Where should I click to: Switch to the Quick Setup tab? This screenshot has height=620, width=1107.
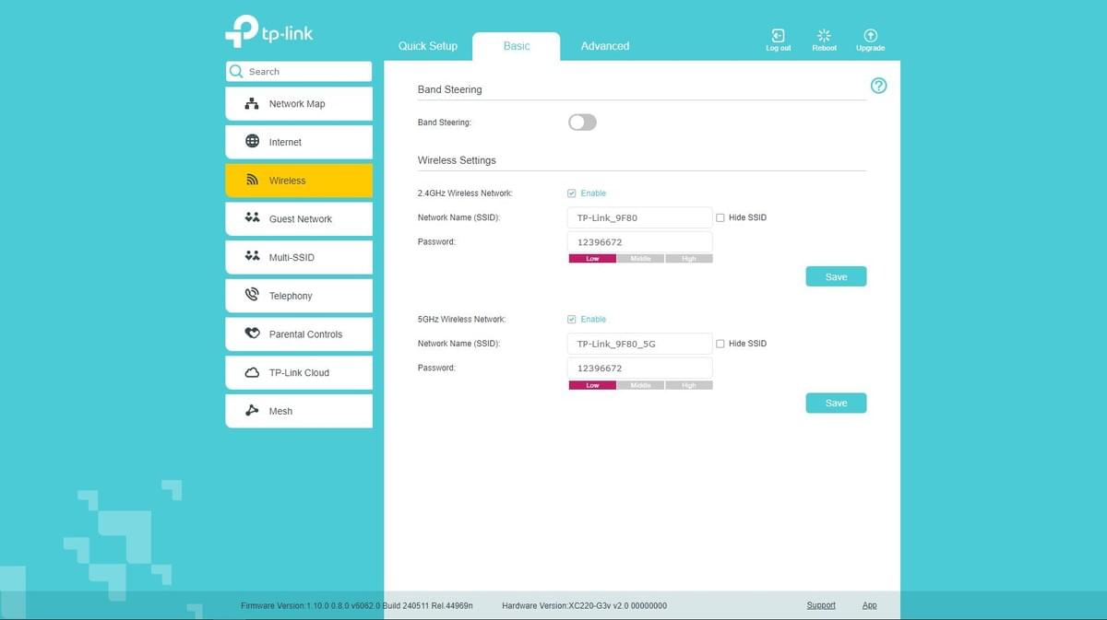pos(428,46)
